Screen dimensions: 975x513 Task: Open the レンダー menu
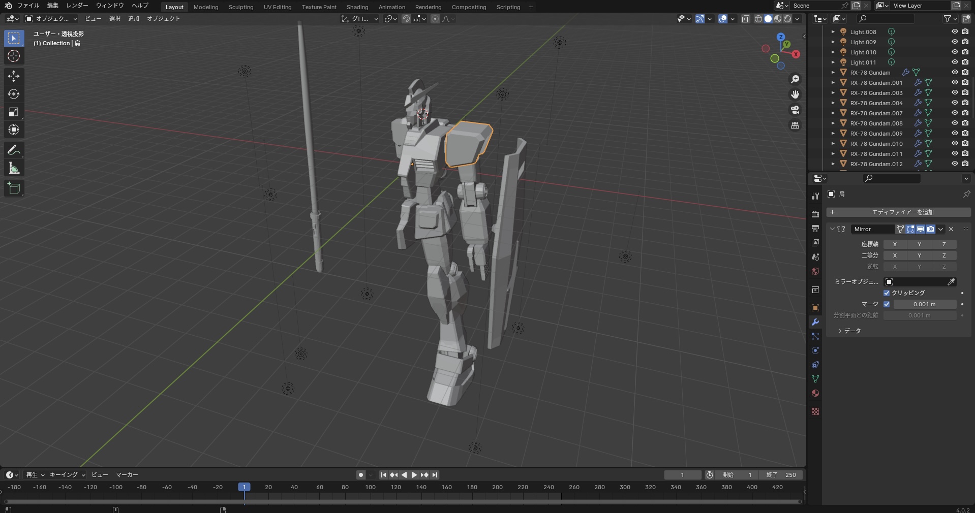pos(77,6)
